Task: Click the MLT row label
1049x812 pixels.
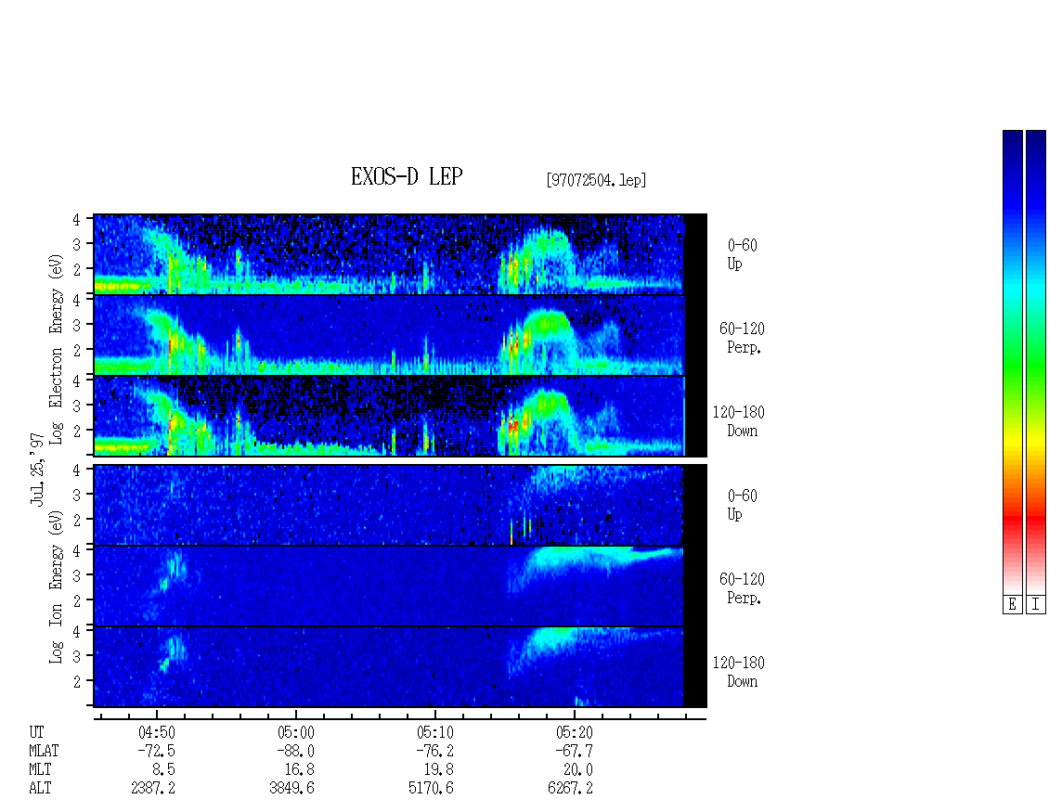Action: [40, 770]
